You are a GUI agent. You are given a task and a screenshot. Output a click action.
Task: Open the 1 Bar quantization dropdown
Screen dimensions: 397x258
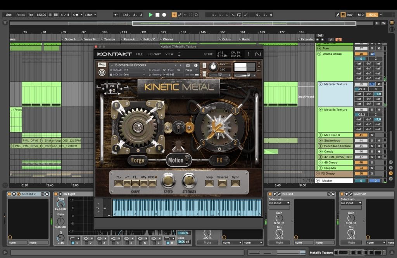click(90, 15)
